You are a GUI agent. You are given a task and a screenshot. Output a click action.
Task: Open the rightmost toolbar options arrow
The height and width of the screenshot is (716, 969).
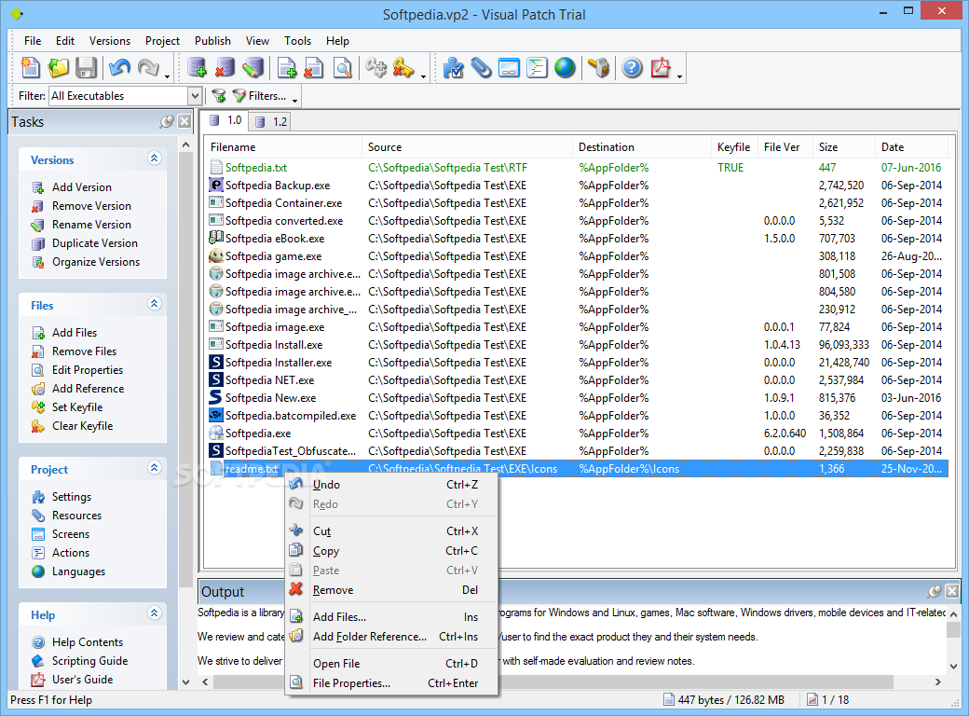(x=680, y=76)
